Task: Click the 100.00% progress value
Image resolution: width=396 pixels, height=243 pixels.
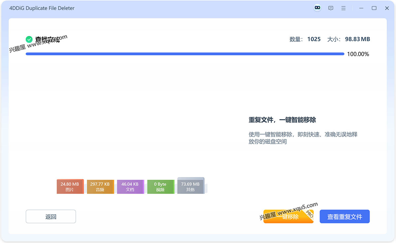Action: [x=358, y=54]
